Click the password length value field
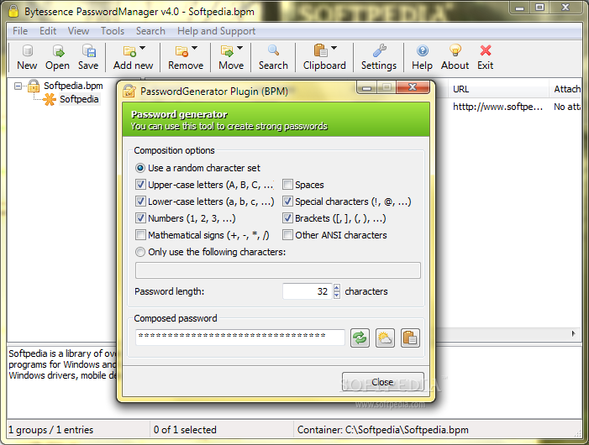589x445 pixels. pyautogui.click(x=308, y=291)
